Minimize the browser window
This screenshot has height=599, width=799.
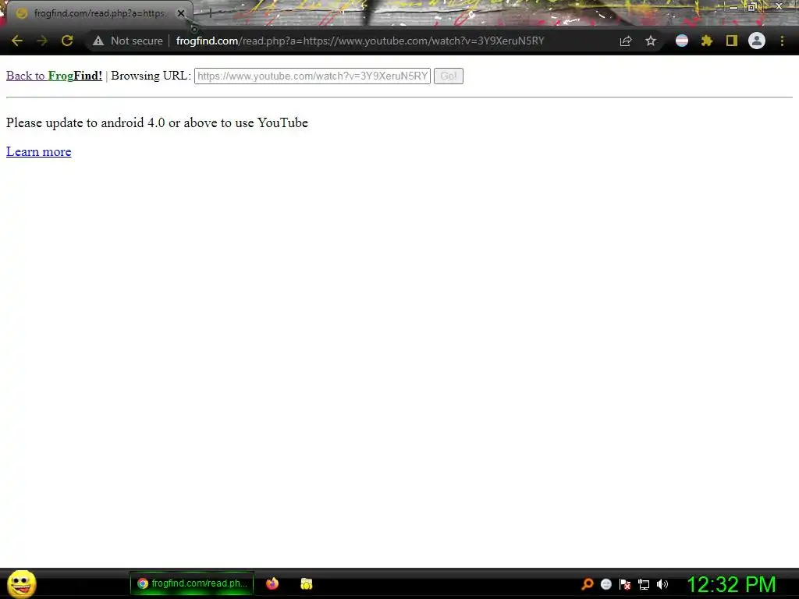[x=733, y=7]
